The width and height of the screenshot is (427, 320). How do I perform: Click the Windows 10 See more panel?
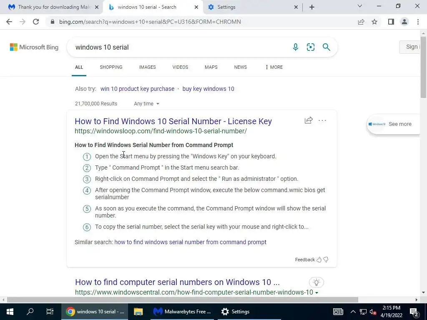(x=393, y=124)
